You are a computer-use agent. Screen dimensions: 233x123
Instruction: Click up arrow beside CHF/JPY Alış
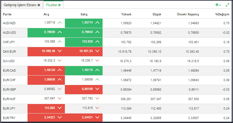pyautogui.click(x=60, y=42)
